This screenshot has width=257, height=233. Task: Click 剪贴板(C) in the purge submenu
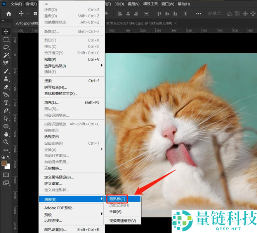(117, 199)
